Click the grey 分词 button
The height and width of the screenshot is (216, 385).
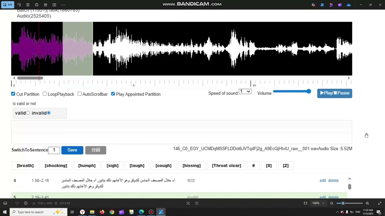pos(96,150)
